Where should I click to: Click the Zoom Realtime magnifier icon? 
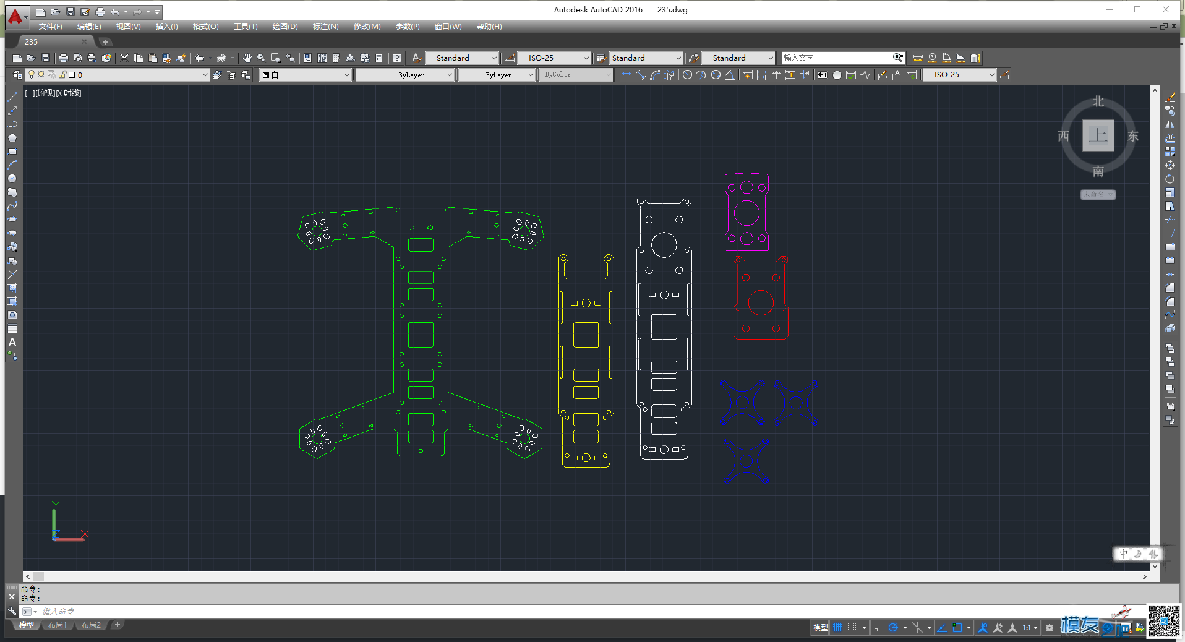coord(262,58)
